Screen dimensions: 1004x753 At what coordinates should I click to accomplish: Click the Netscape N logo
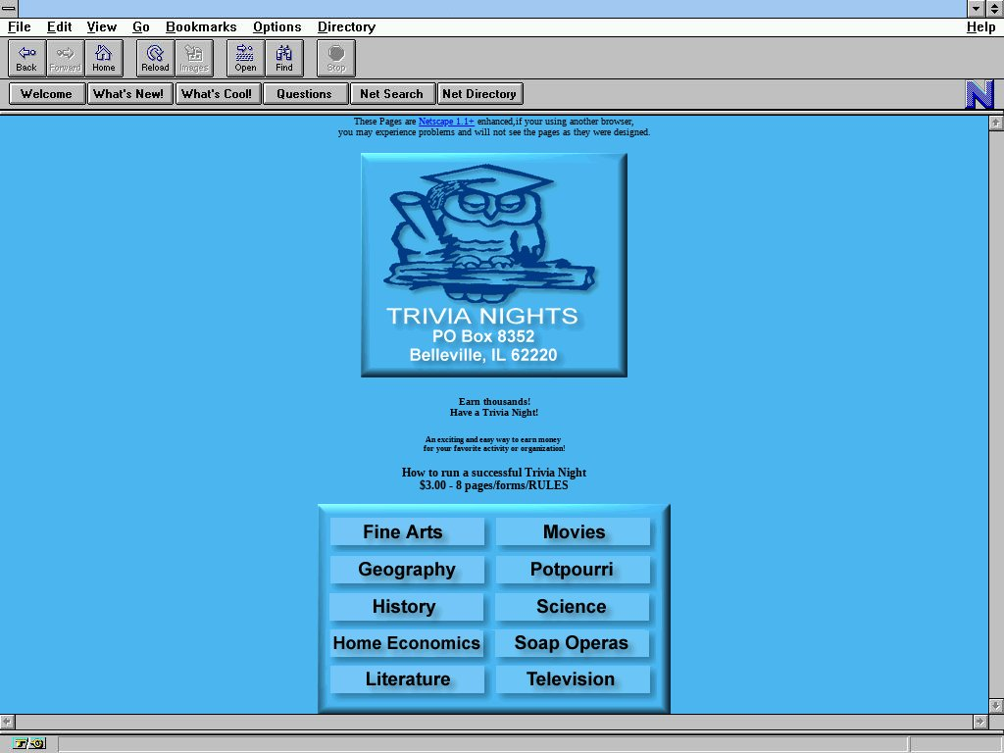click(x=979, y=95)
